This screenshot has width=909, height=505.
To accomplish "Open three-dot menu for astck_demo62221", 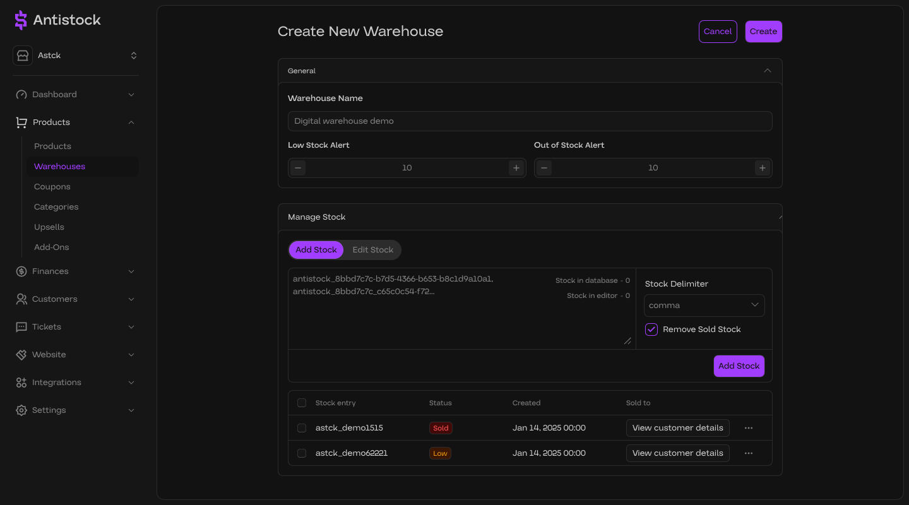I will [x=749, y=453].
